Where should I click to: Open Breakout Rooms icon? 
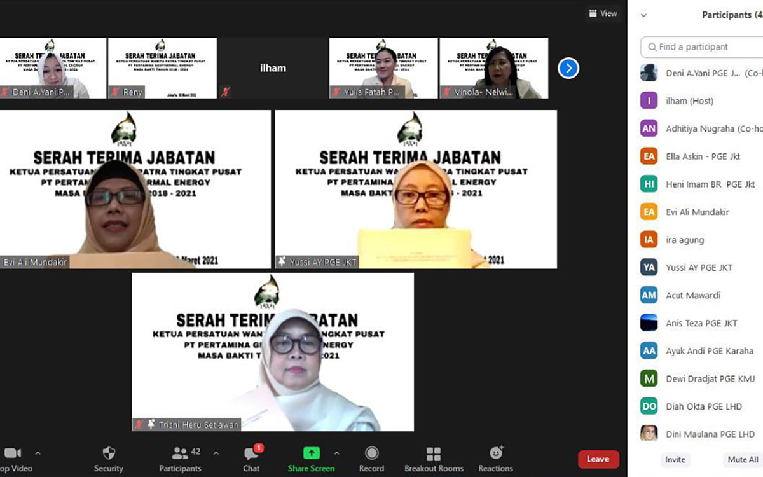434,453
